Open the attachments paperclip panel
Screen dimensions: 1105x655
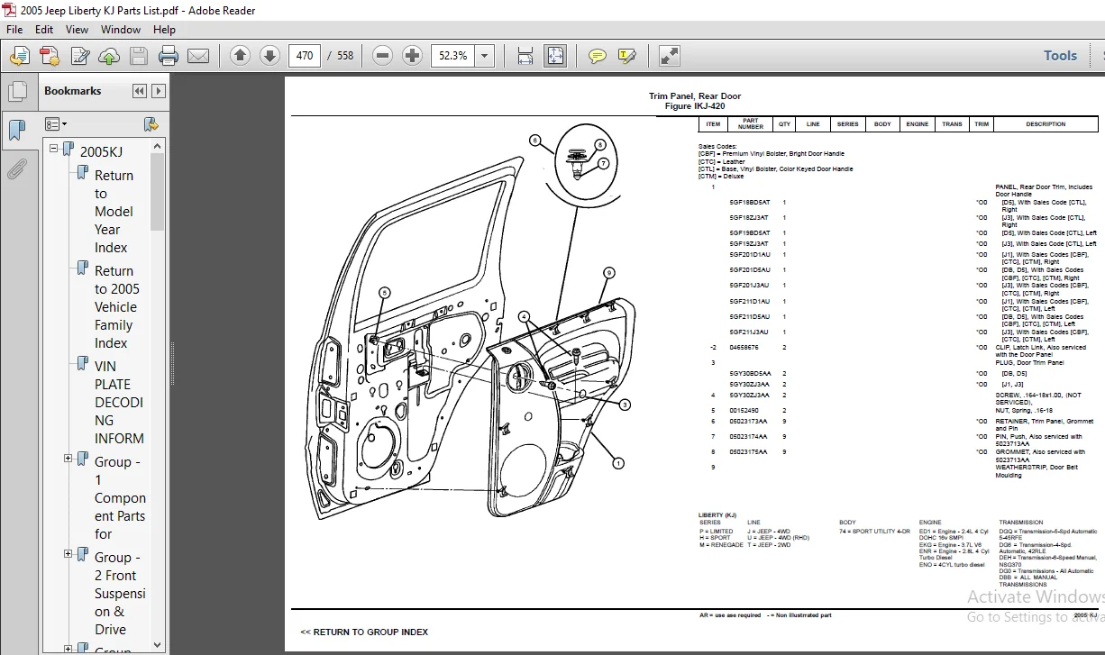(17, 169)
